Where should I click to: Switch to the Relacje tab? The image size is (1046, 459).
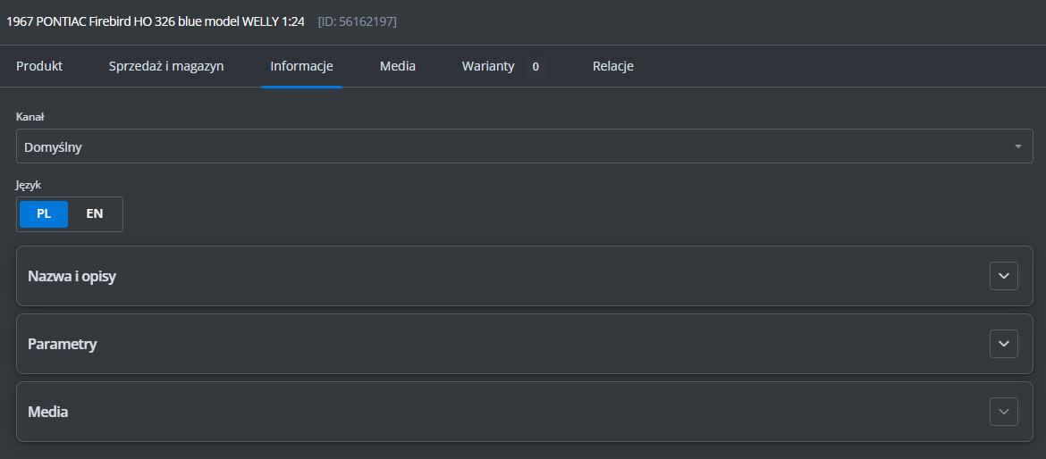pyautogui.click(x=613, y=66)
